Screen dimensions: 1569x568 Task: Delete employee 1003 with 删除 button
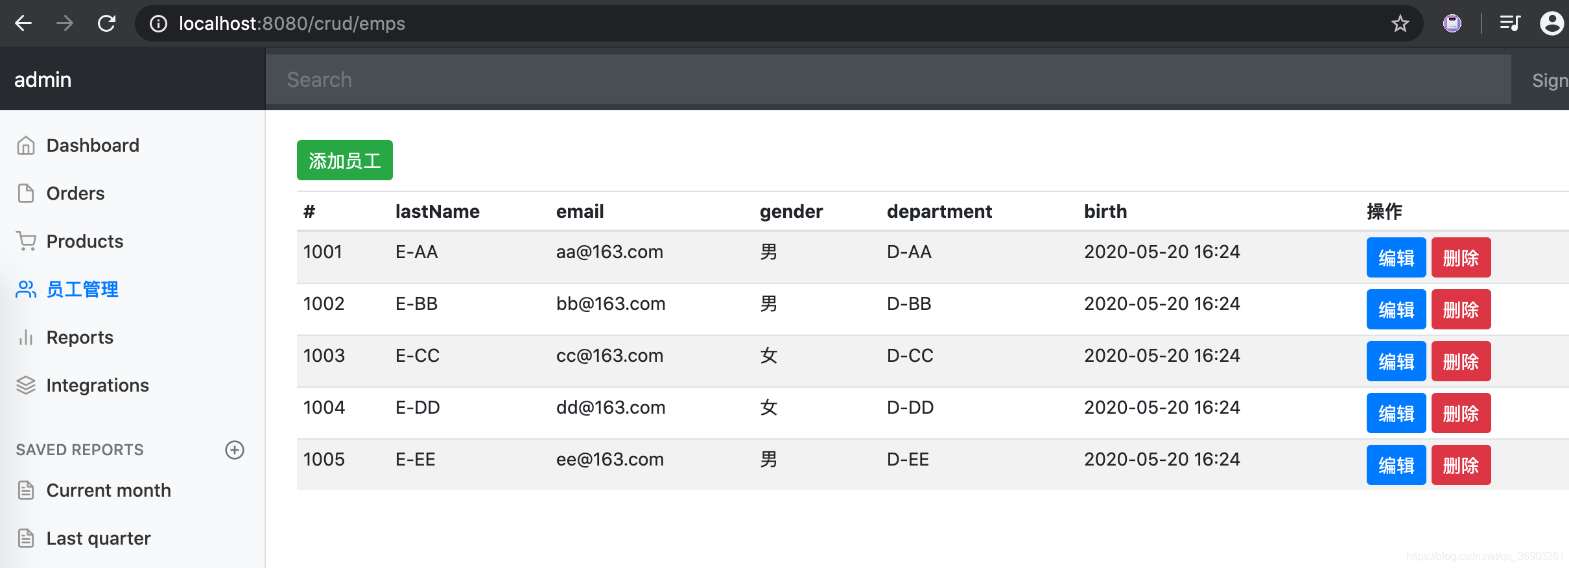pyautogui.click(x=1461, y=361)
